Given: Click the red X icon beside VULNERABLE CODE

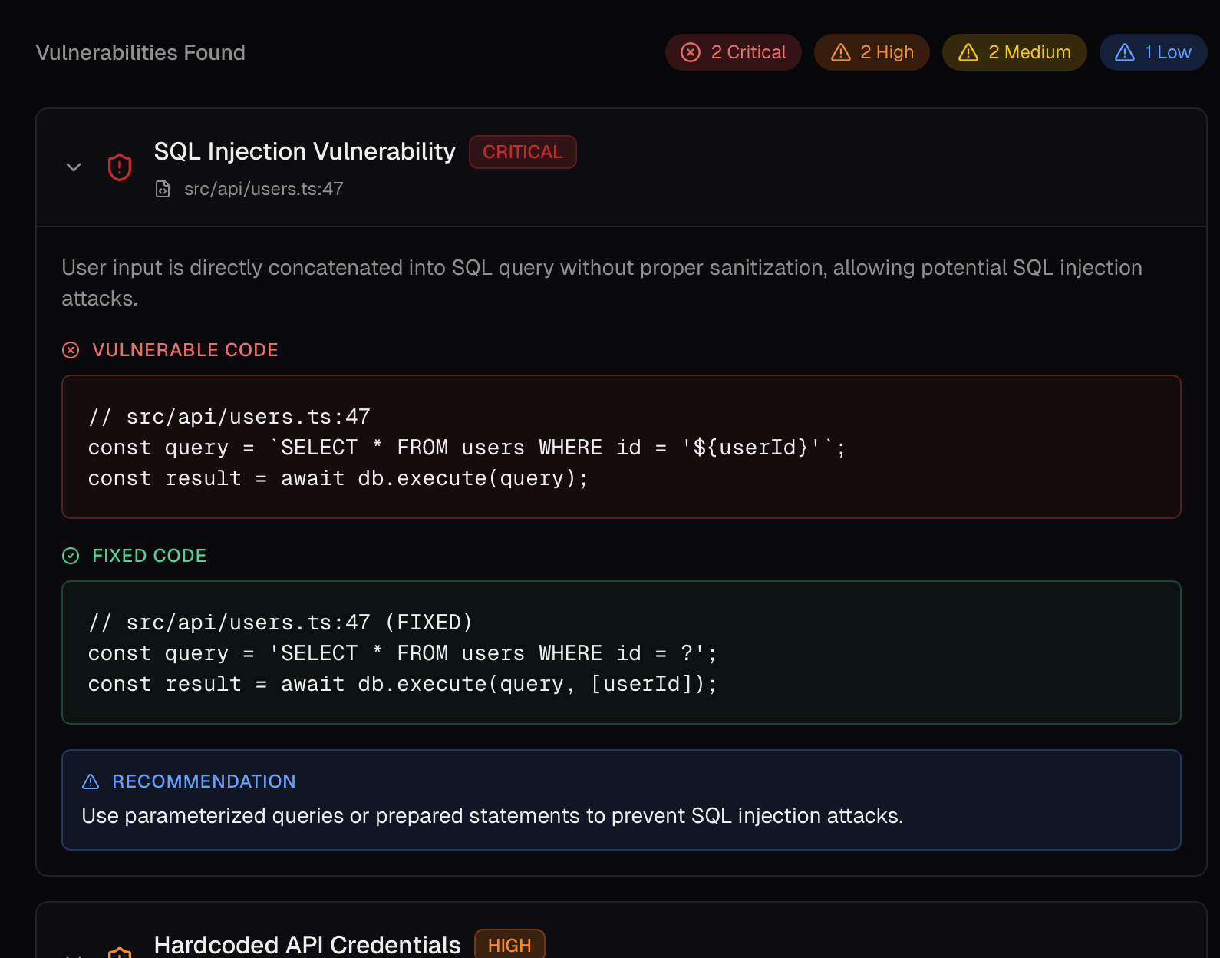Looking at the screenshot, I should (71, 350).
